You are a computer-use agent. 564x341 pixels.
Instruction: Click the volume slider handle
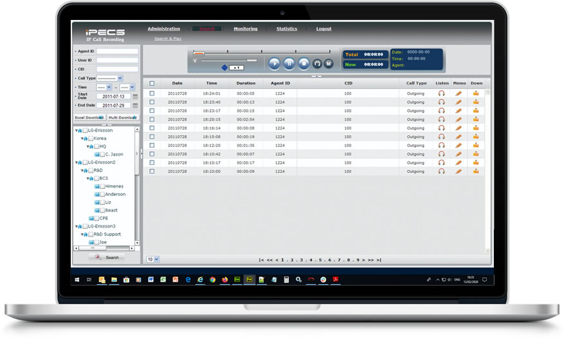[252, 61]
